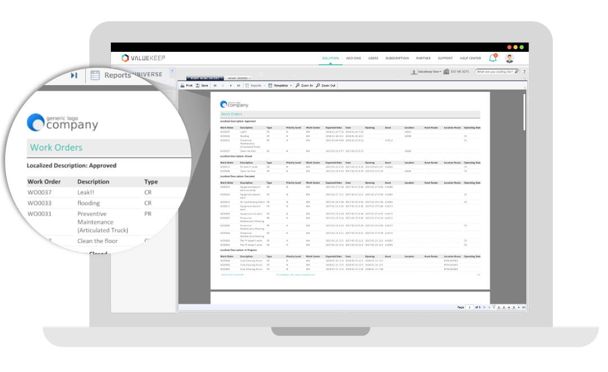Viewport: 608px width, 372px height.
Task: Click the company building icon
Action: (446, 71)
